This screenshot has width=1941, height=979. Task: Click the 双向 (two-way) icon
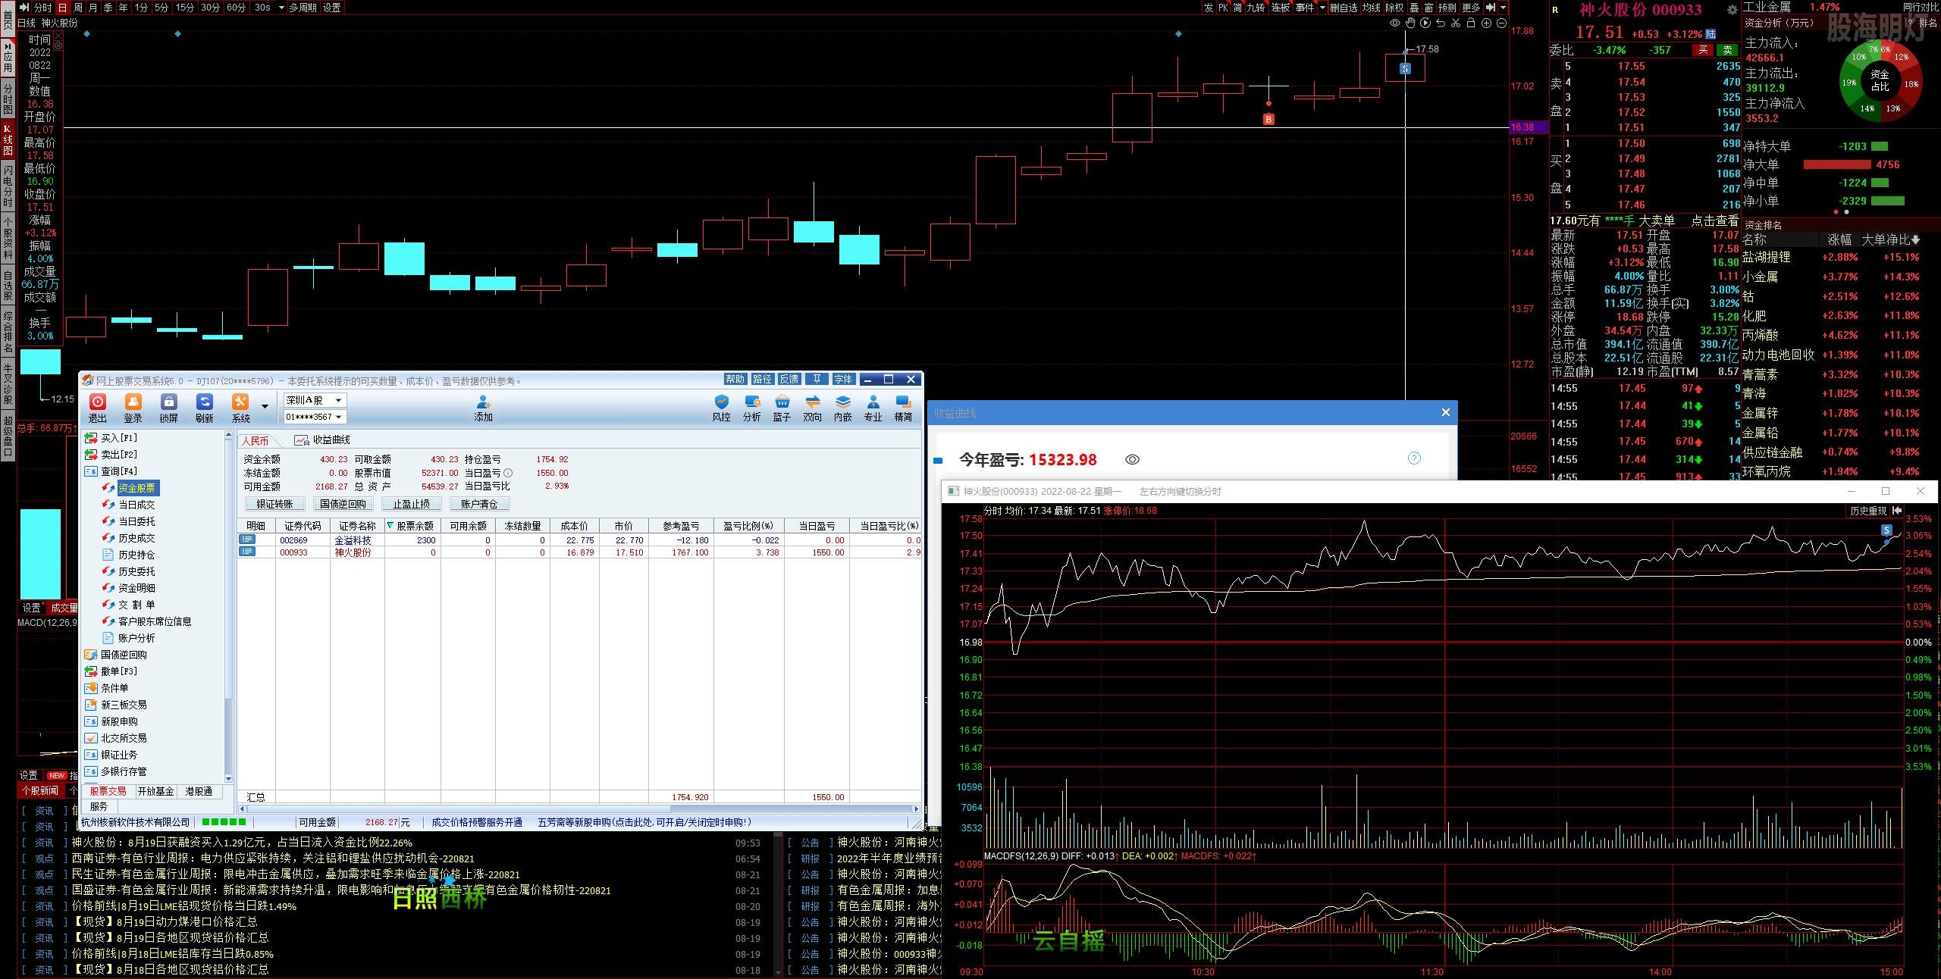pos(813,408)
